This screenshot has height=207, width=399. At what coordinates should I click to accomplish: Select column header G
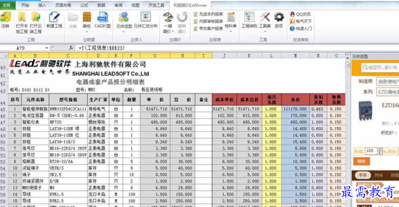(155, 55)
